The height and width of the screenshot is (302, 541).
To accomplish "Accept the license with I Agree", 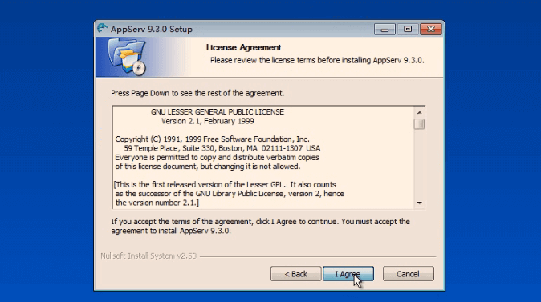I will point(348,274).
